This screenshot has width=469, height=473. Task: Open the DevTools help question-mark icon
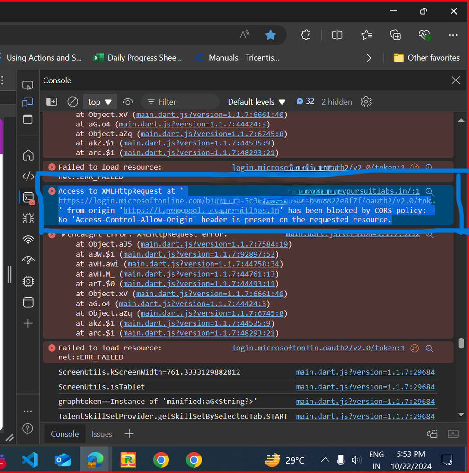[28, 428]
